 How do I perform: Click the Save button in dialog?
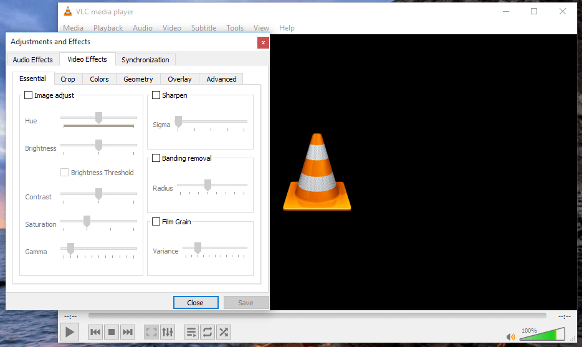(246, 303)
